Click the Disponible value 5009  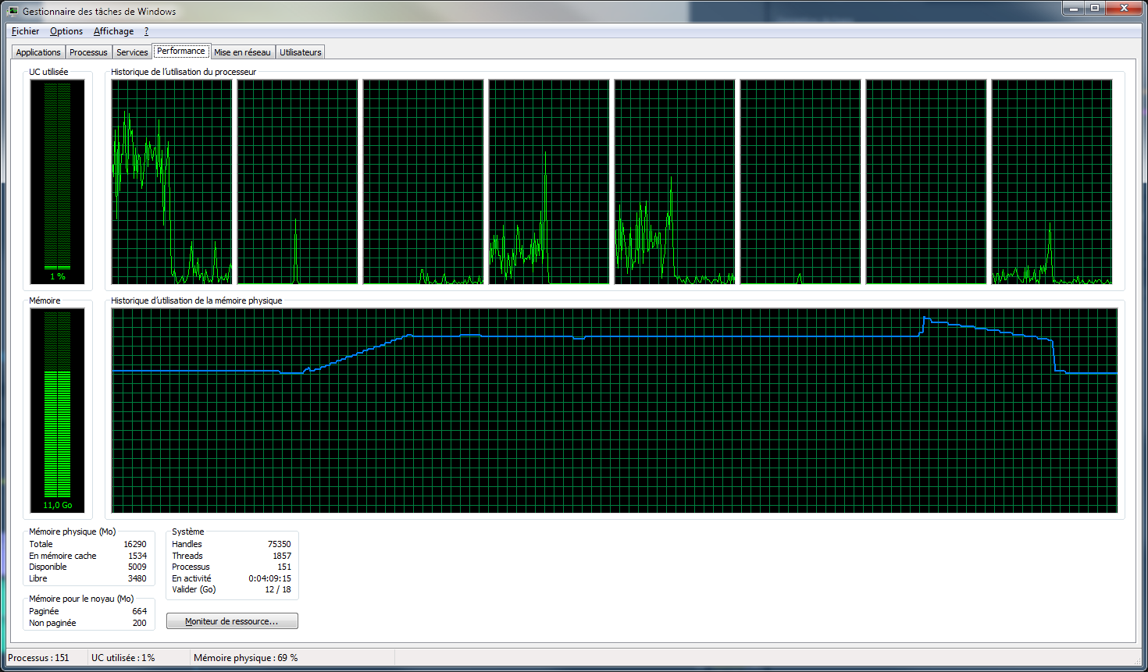137,567
